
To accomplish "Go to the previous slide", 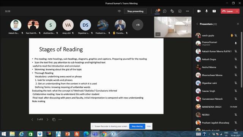I will pos(32,119).
